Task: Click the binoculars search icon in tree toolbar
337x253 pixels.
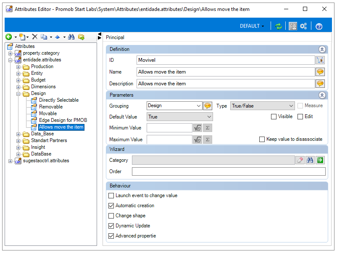Action: (x=71, y=37)
